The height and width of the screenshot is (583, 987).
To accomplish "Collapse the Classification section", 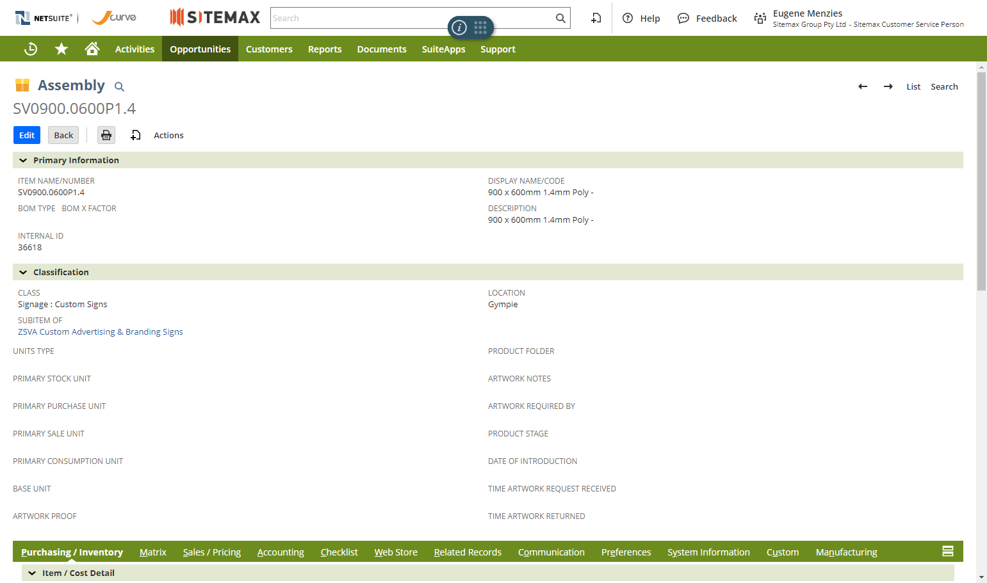I will coord(23,272).
